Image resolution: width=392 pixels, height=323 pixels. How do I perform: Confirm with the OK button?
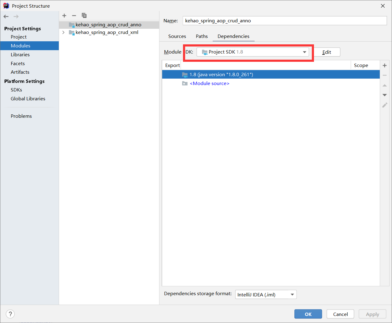click(x=308, y=314)
